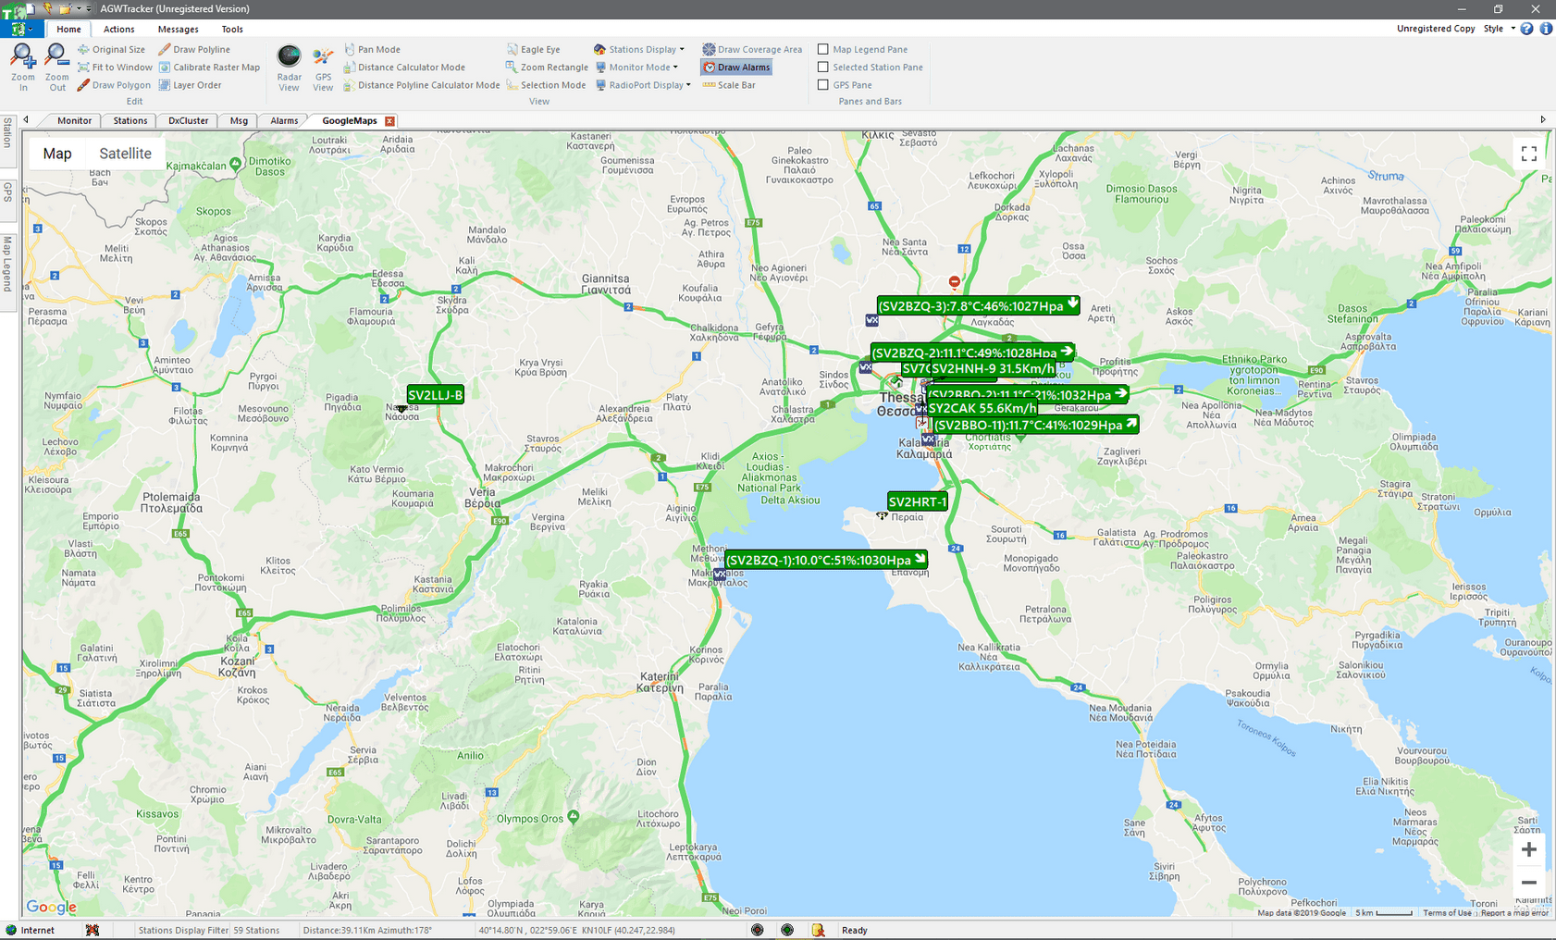Check the Selected Station Pane box
The image size is (1556, 940).
click(822, 67)
